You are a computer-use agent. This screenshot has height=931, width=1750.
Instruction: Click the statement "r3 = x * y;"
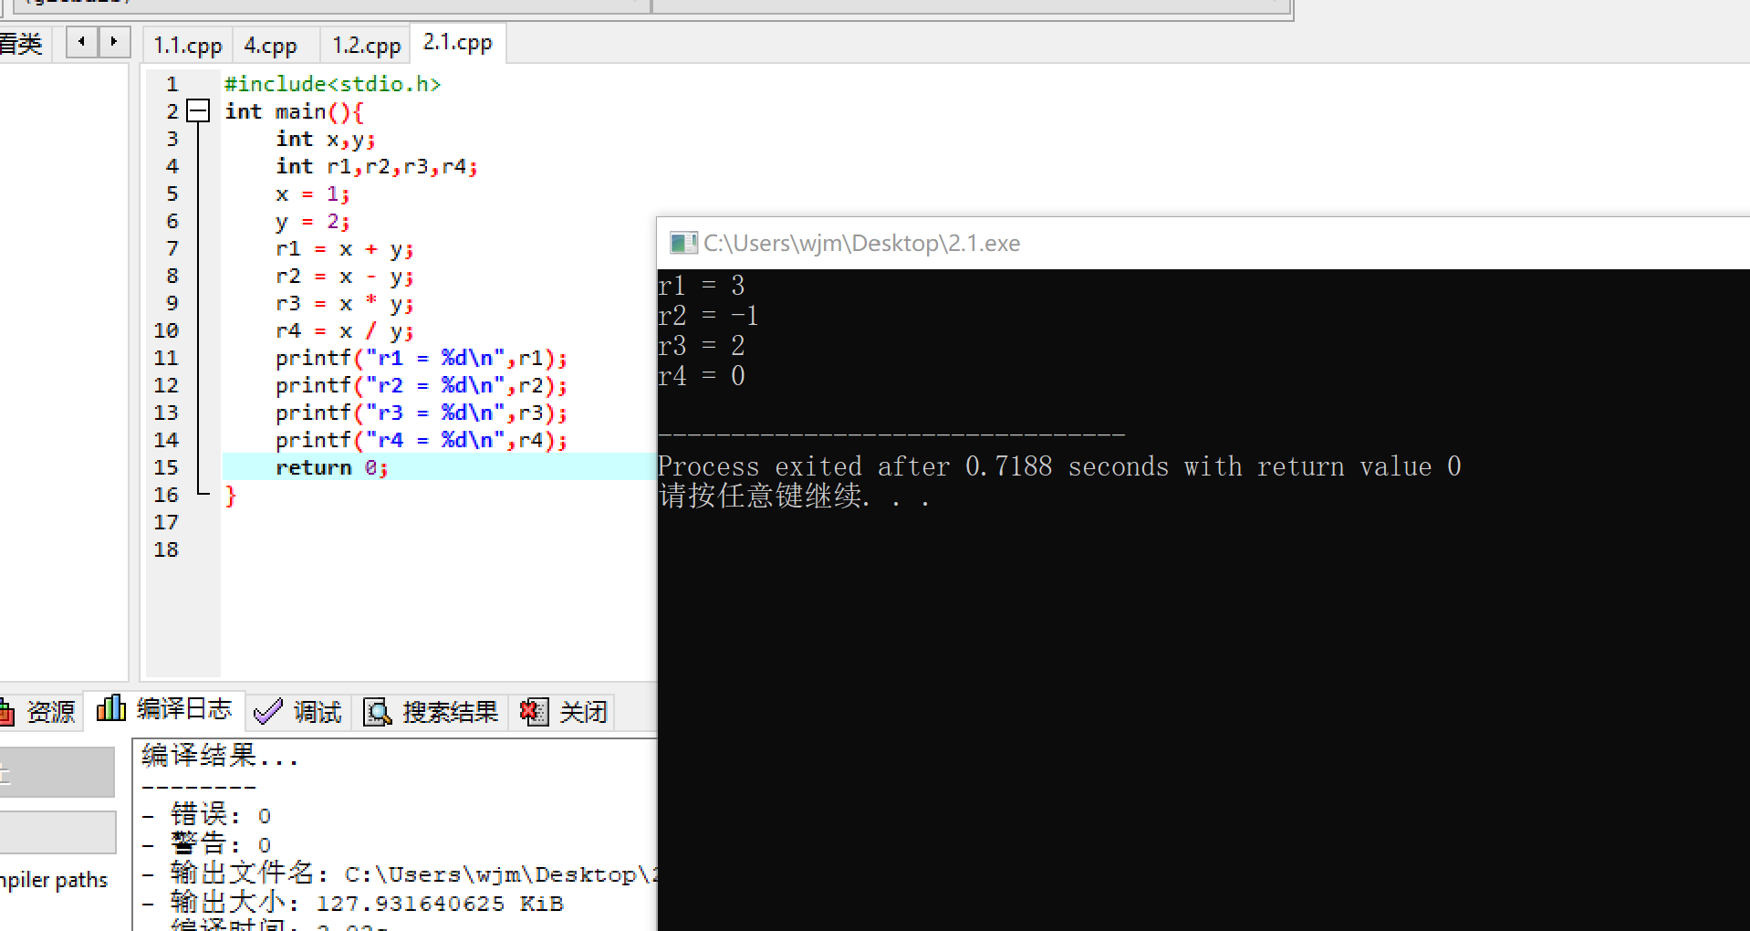coord(345,303)
